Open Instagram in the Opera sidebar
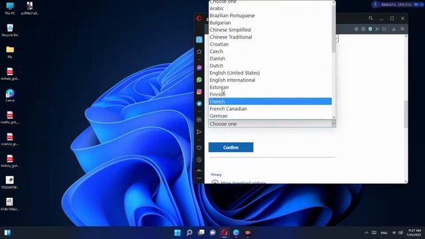Image resolution: width=425 pixels, height=239 pixels. pyautogui.click(x=199, y=92)
